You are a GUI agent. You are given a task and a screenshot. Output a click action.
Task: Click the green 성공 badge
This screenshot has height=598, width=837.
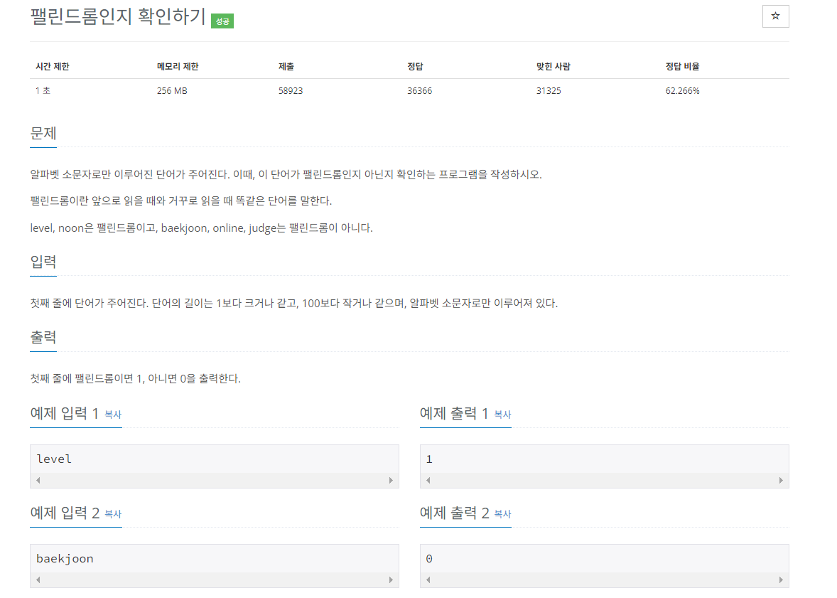coord(222,21)
